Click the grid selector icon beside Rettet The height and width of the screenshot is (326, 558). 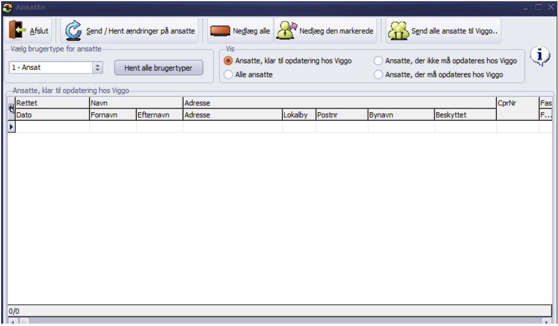point(11,108)
